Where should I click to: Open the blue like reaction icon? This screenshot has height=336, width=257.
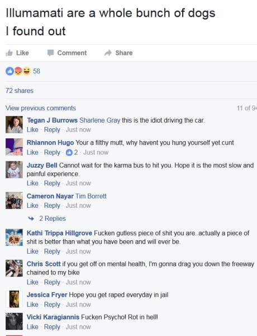coord(9,71)
